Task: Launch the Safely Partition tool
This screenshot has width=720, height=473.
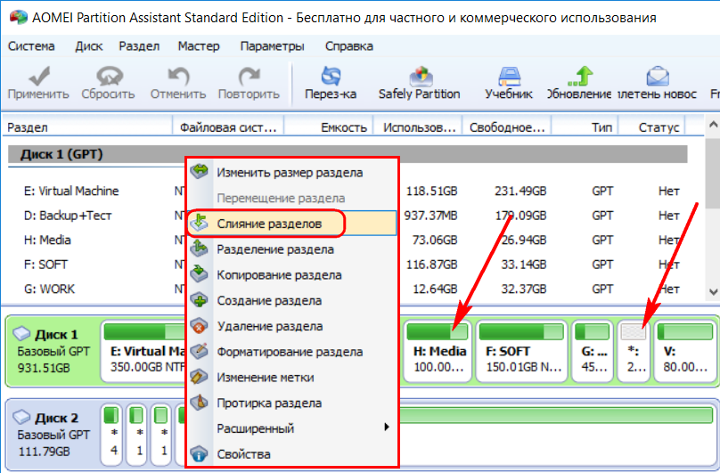Action: [419, 82]
